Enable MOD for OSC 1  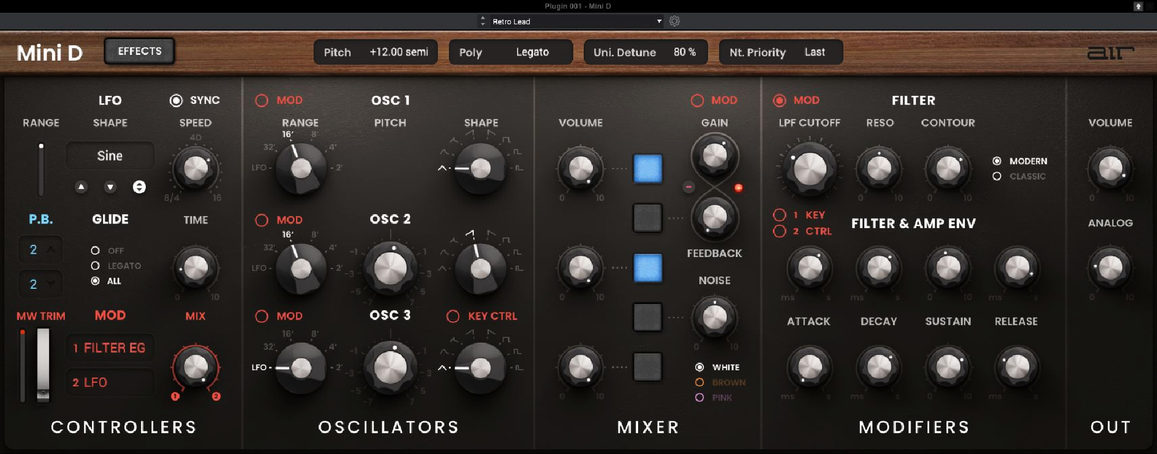pos(261,101)
